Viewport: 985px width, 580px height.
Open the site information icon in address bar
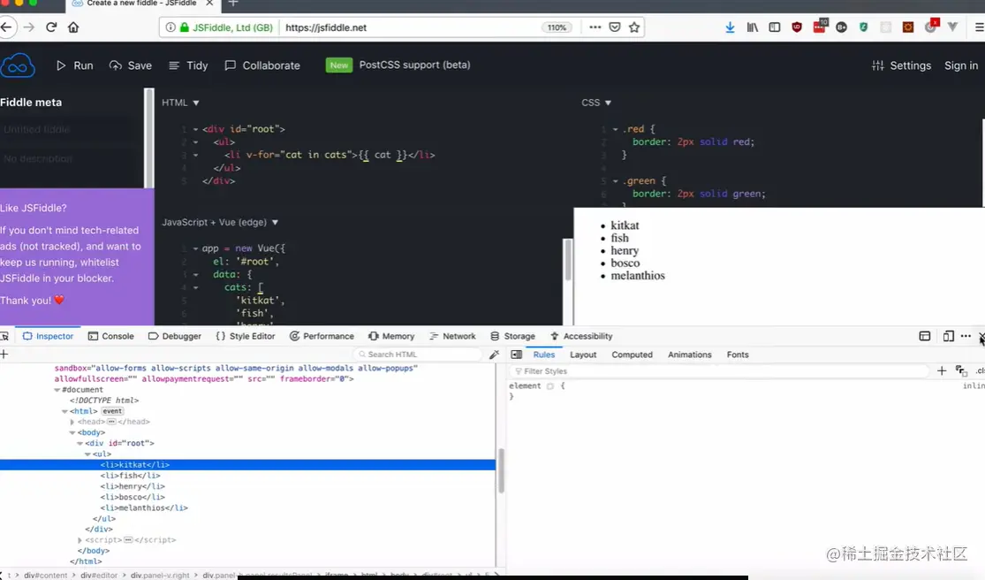[170, 27]
